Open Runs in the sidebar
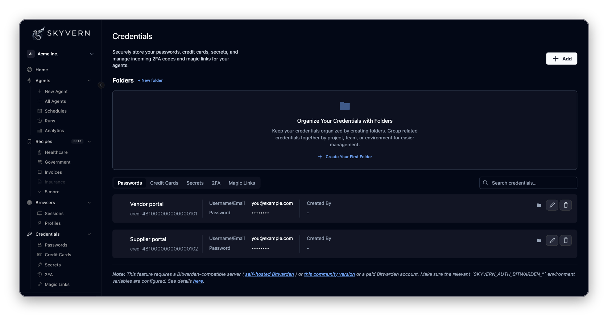This screenshot has width=608, height=316. coord(46,121)
